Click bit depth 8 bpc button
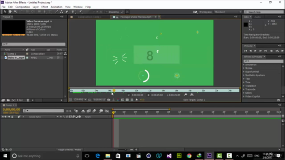285x160 pixels. click(x=20, y=100)
